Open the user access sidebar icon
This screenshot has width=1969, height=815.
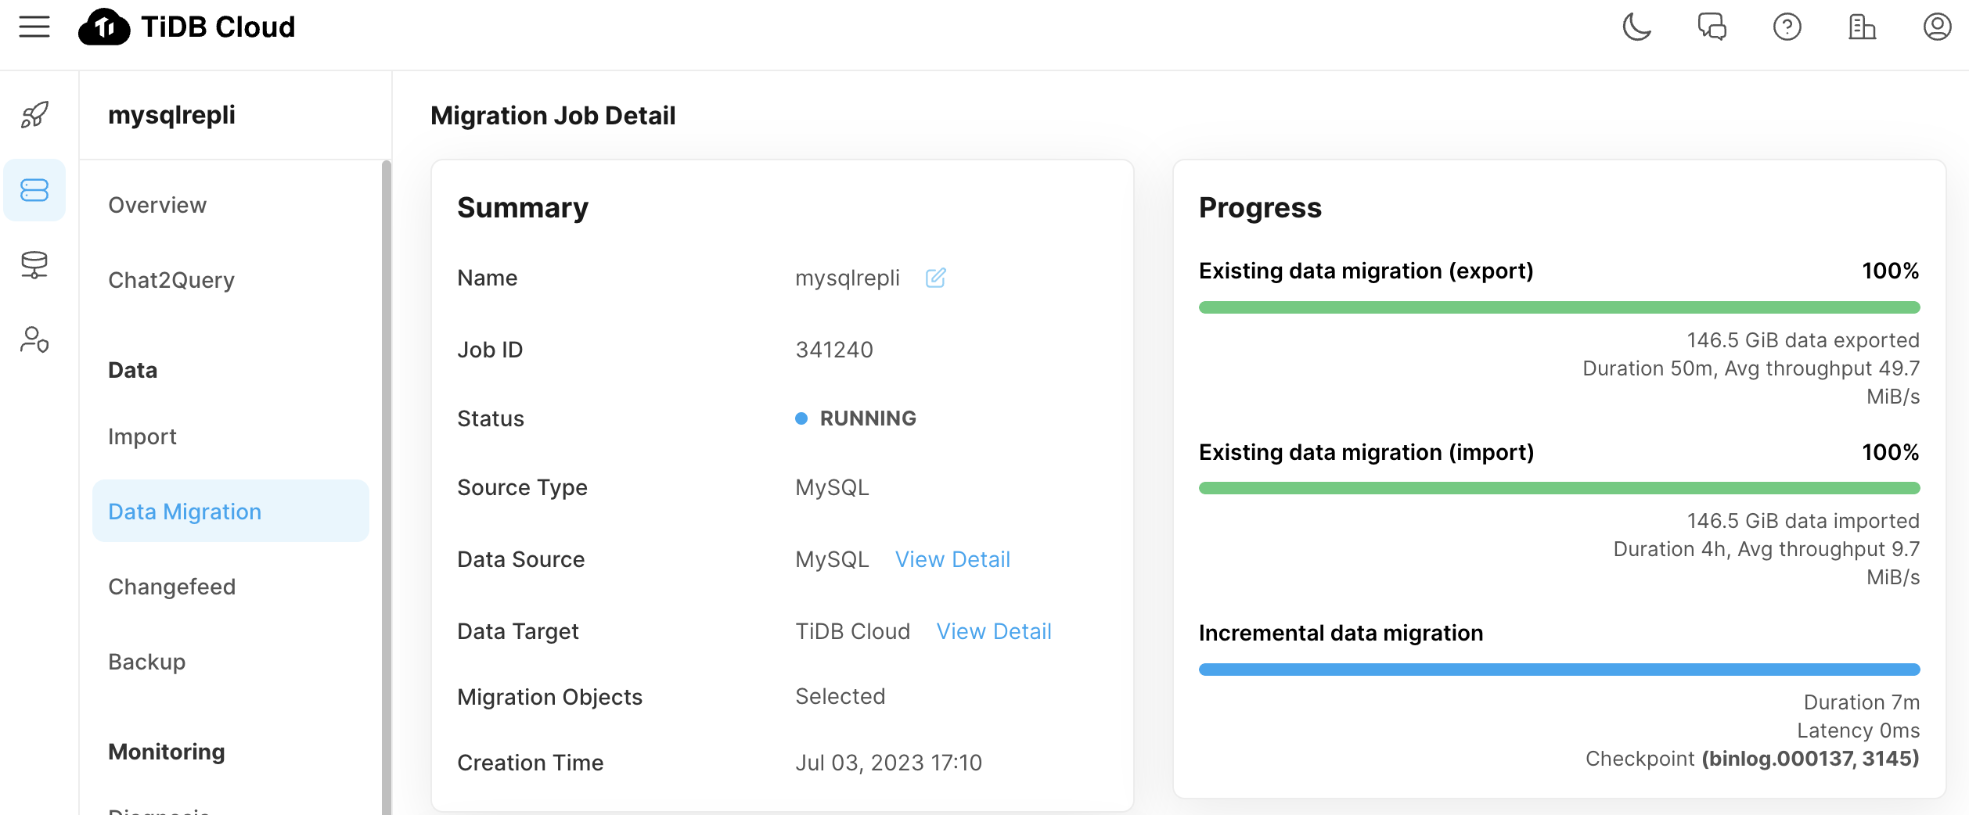point(34,340)
